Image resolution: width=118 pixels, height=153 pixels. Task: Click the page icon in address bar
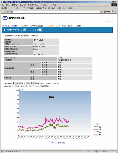(11, 12)
